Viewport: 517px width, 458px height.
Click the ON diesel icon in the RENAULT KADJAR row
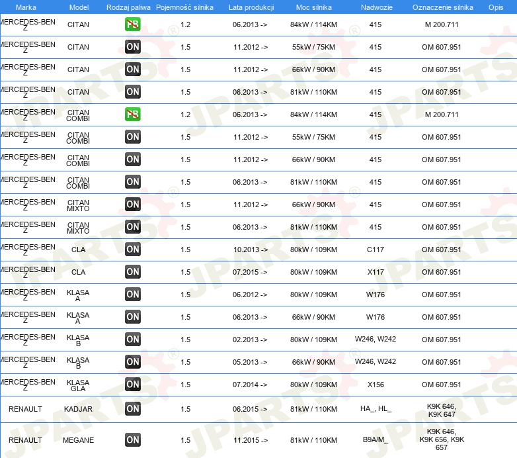point(132,409)
